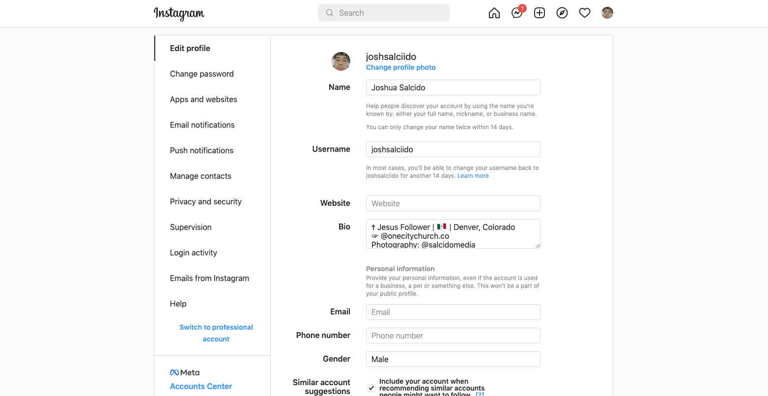This screenshot has width=768, height=396.
Task: Open the Login activity settings
Action: click(194, 253)
